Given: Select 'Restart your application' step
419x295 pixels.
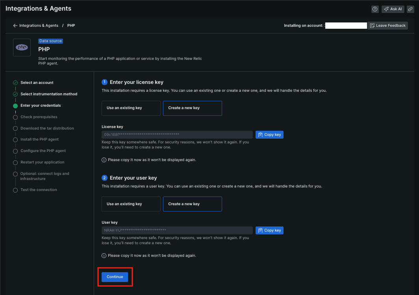Looking at the screenshot, I should (43, 162).
